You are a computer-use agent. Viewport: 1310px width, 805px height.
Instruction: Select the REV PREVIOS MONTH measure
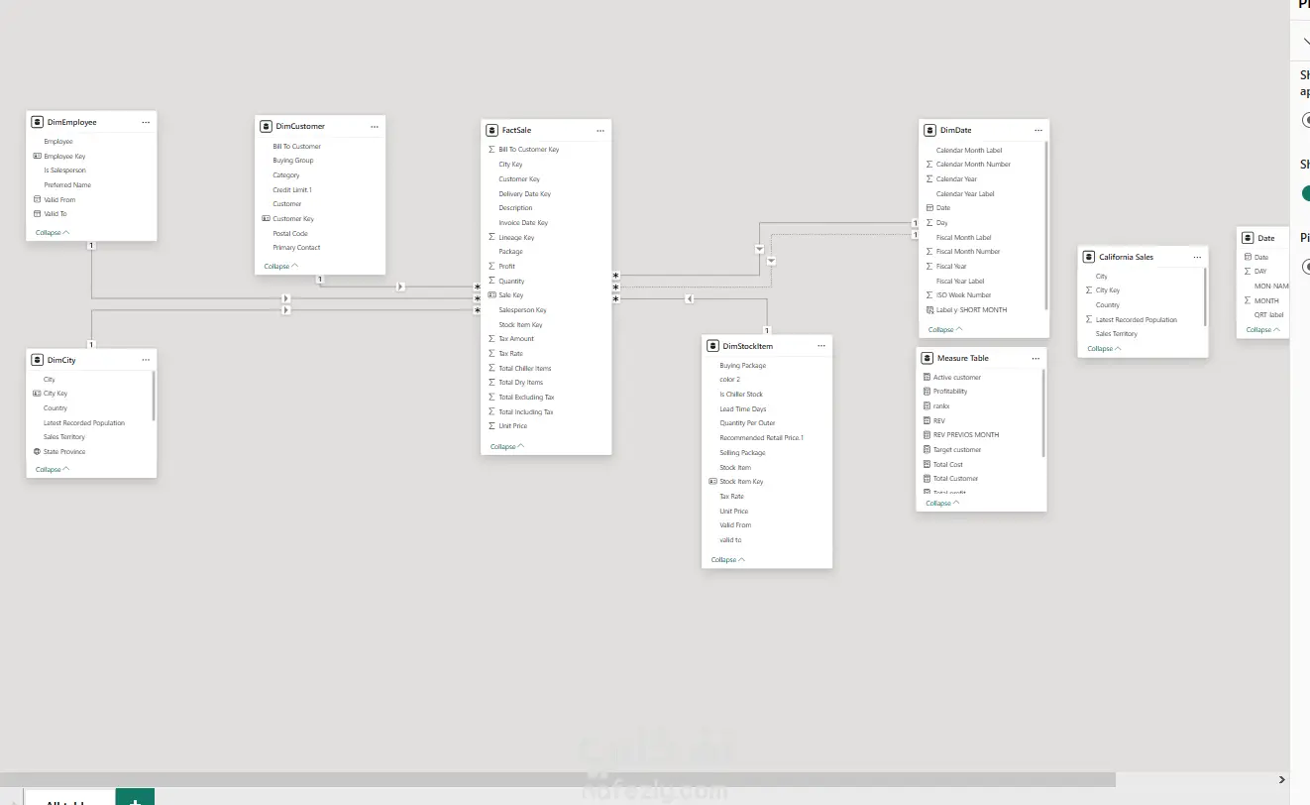(966, 434)
